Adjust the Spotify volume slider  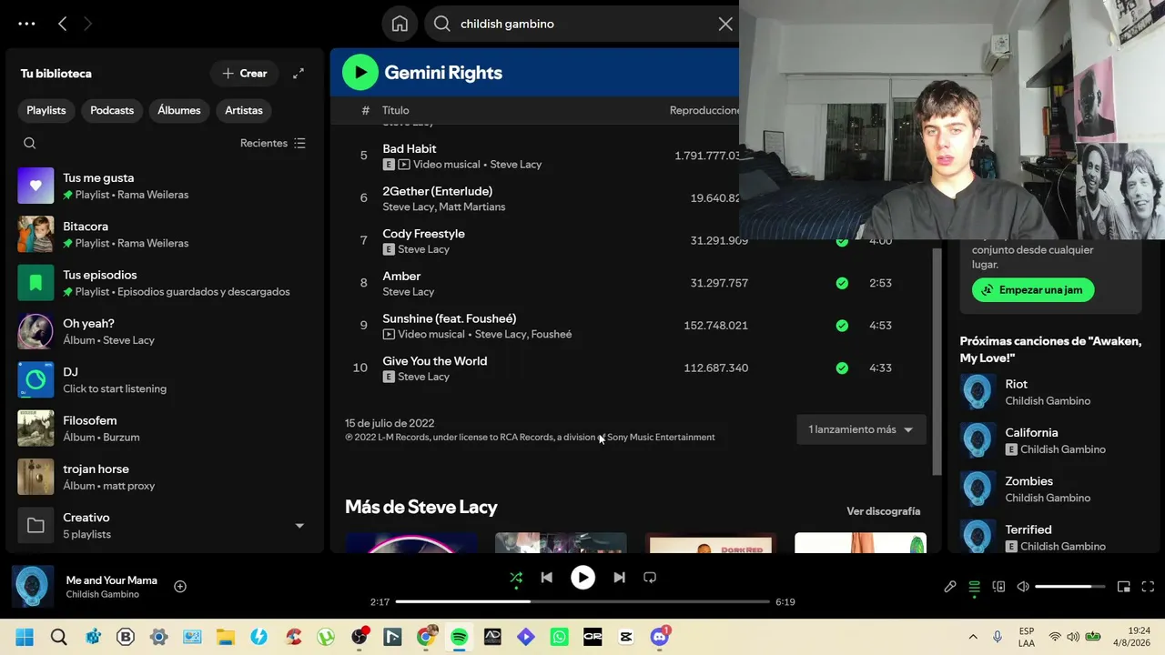coord(1070,587)
